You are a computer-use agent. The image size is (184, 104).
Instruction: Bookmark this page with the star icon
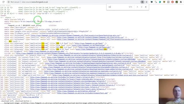coord(146,2)
